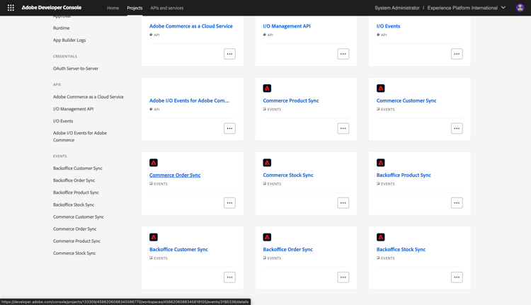This screenshot has width=531, height=305.
Task: Select Adobe I/O Events for Adobe Commerce in sidebar
Action: 80,137
